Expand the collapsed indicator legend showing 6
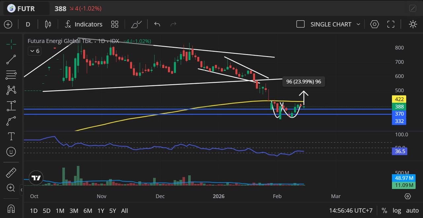 click(34, 51)
